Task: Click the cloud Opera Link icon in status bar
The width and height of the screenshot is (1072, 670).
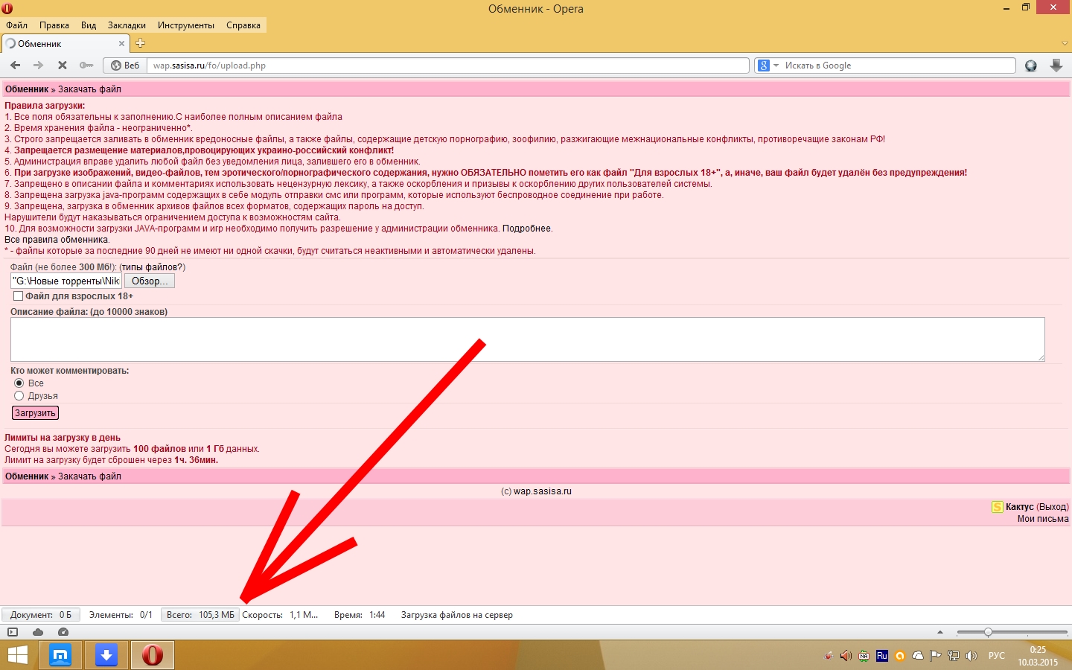Action: click(38, 632)
